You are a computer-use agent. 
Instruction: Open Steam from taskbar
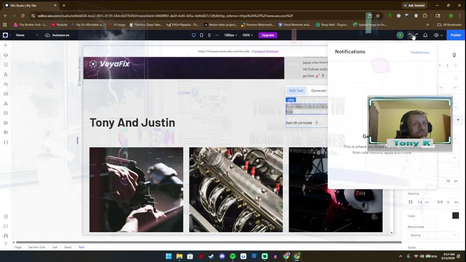click(x=211, y=256)
